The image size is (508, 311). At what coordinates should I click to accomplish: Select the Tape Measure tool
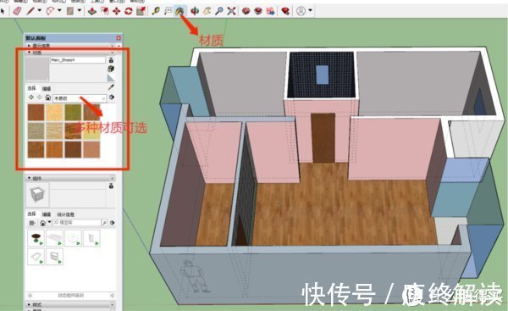point(156,11)
